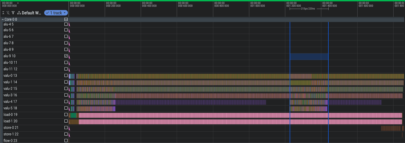Click the pink slice in load-1 20 track
The width and height of the screenshot is (405, 143).
tap(241, 122)
